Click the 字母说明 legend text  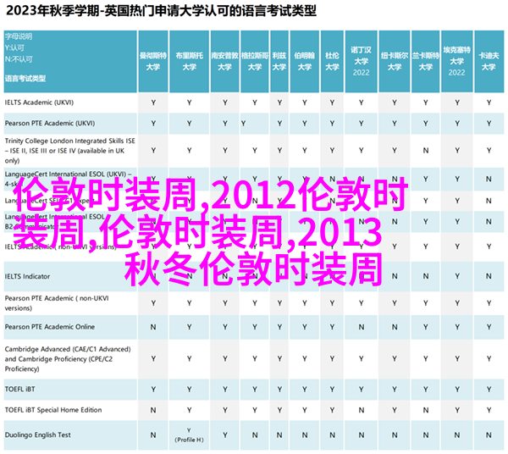click(19, 36)
